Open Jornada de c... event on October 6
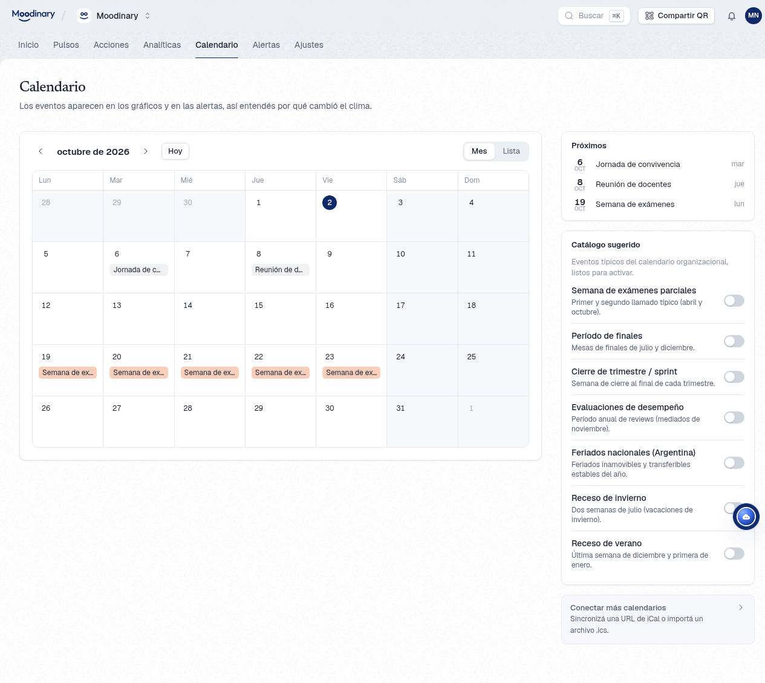 tap(138, 270)
